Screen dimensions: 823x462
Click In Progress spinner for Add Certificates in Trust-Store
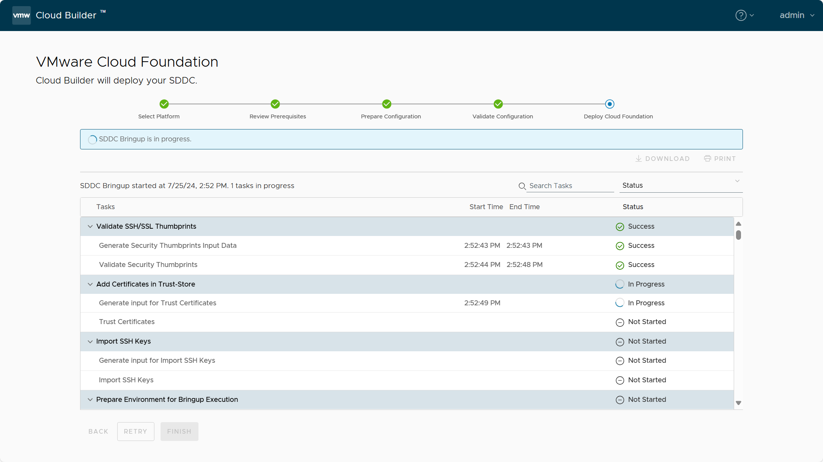click(x=620, y=284)
